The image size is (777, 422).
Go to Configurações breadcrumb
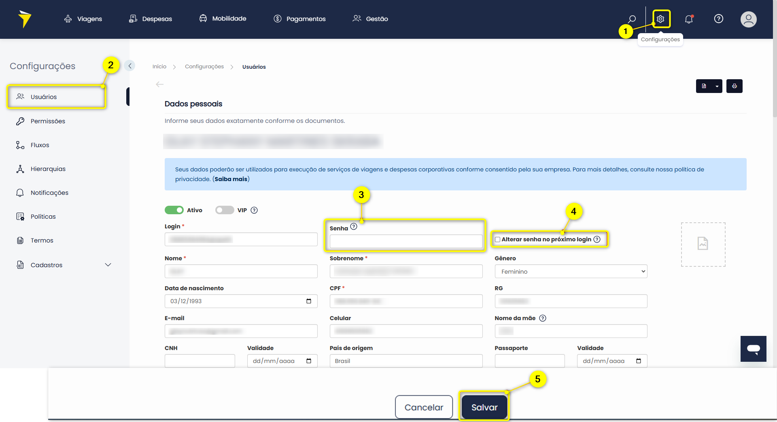click(204, 67)
